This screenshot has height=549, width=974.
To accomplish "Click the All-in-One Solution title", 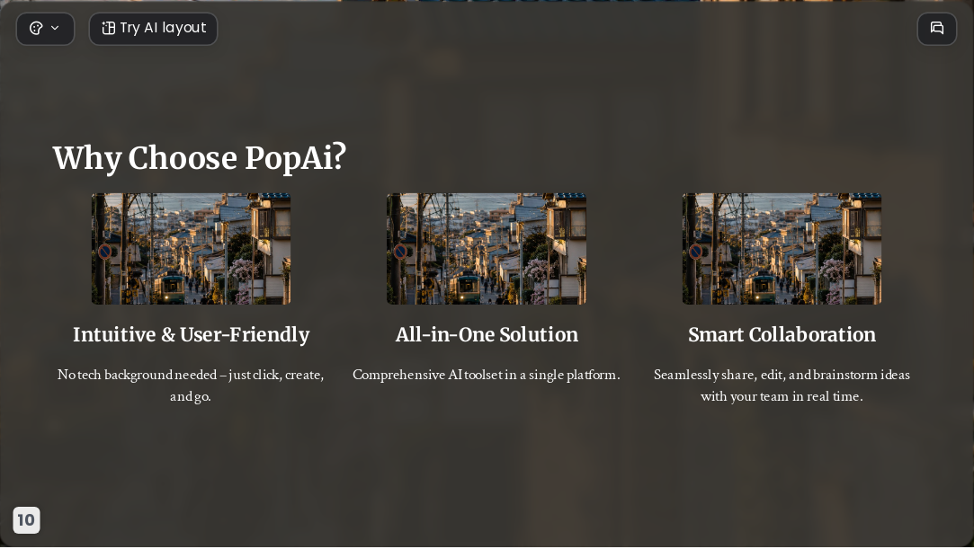I will tap(487, 335).
